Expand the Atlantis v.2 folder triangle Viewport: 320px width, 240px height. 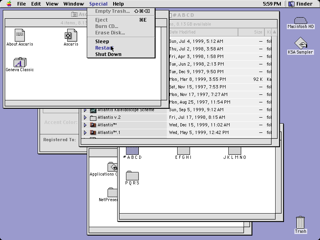pyautogui.click(x=85, y=118)
